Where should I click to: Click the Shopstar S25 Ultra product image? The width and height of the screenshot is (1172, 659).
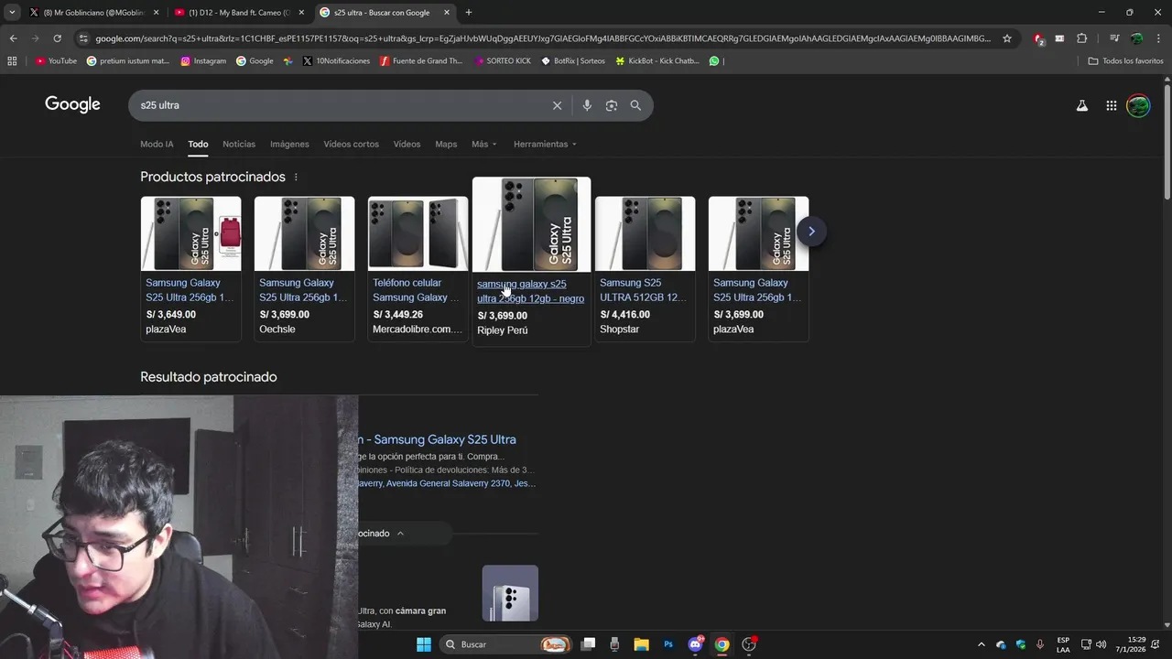coord(645,233)
